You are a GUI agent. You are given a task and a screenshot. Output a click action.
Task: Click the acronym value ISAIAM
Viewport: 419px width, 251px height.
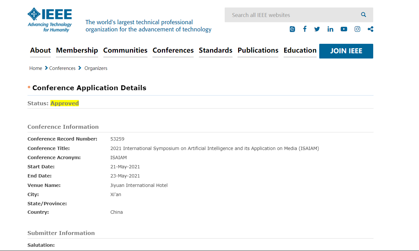click(118, 158)
